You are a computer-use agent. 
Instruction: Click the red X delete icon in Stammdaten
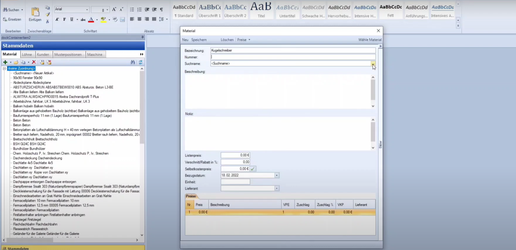34,62
